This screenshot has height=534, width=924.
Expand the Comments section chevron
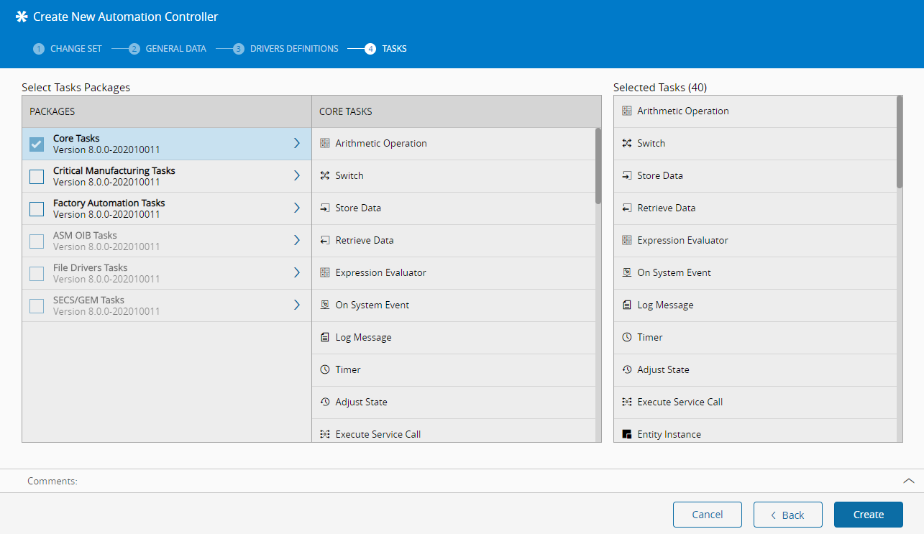908,481
